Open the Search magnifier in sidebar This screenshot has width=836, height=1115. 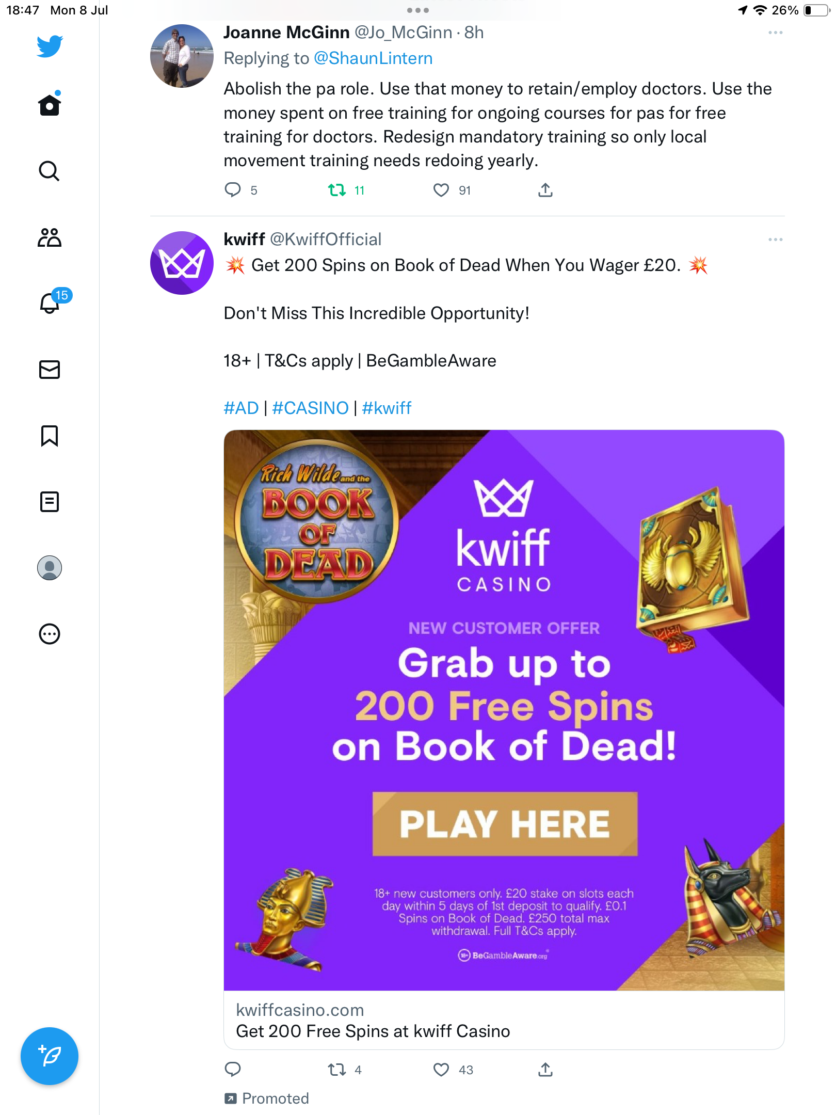click(x=50, y=171)
